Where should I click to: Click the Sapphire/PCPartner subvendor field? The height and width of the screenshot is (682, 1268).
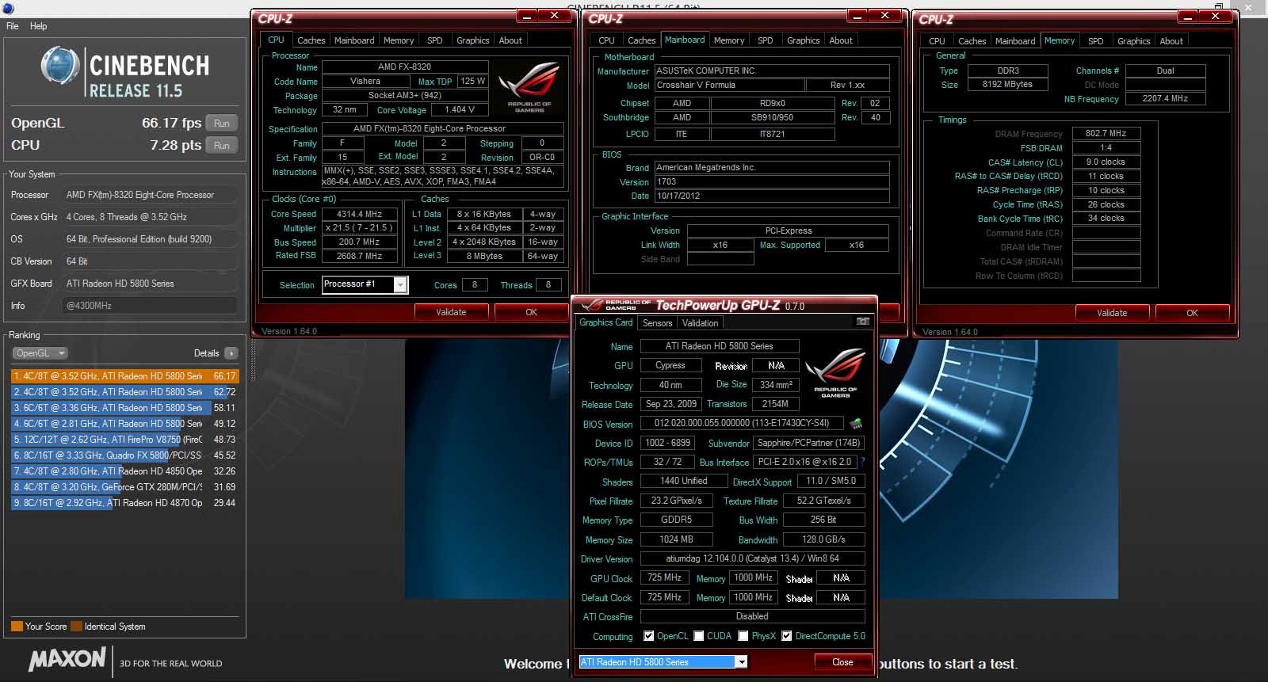click(808, 443)
